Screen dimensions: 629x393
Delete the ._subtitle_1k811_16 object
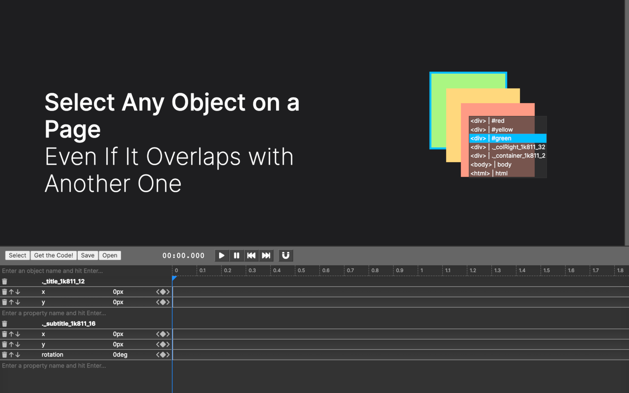pos(4,324)
